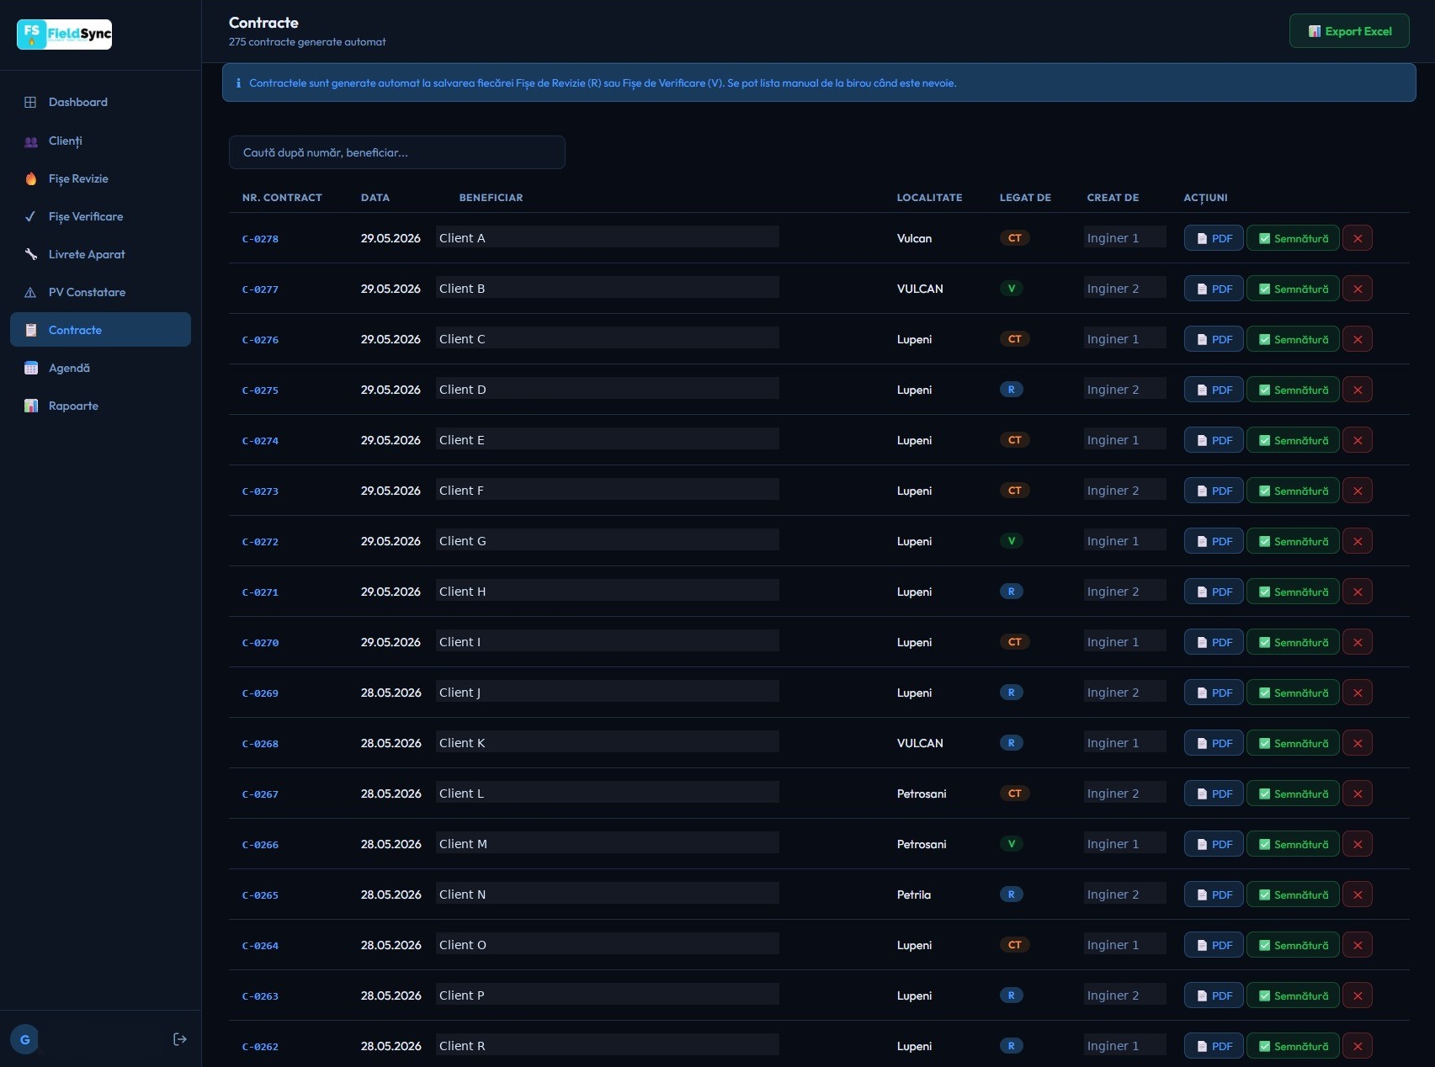Delete contract C-0275
1435x1067 pixels.
click(x=1358, y=390)
